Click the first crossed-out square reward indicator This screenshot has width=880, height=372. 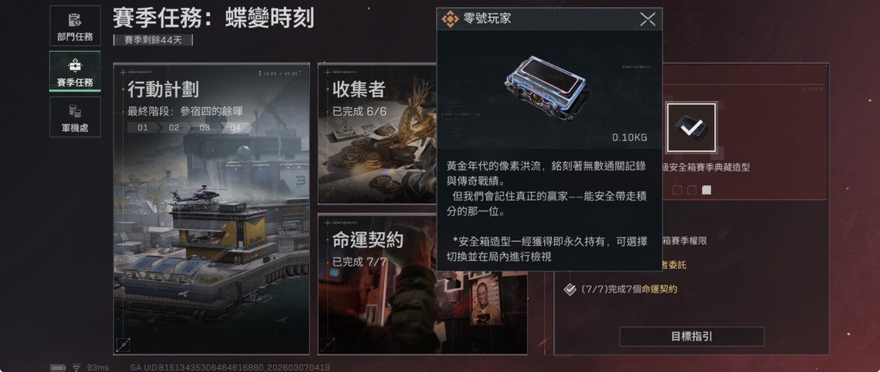click(677, 190)
